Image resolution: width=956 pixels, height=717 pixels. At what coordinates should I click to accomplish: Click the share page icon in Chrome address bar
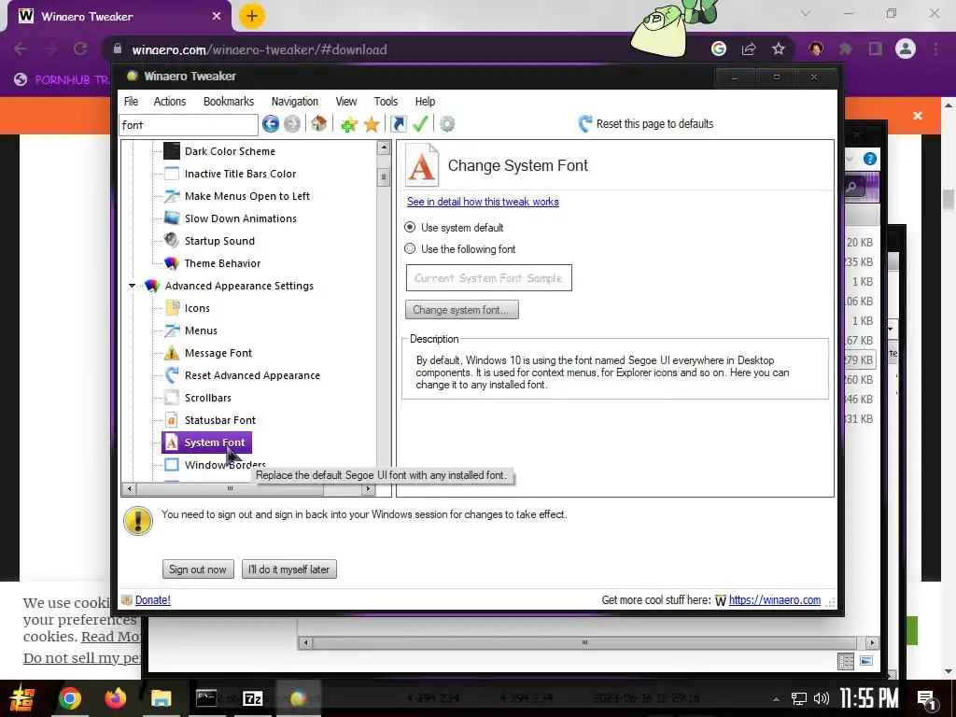(x=749, y=49)
